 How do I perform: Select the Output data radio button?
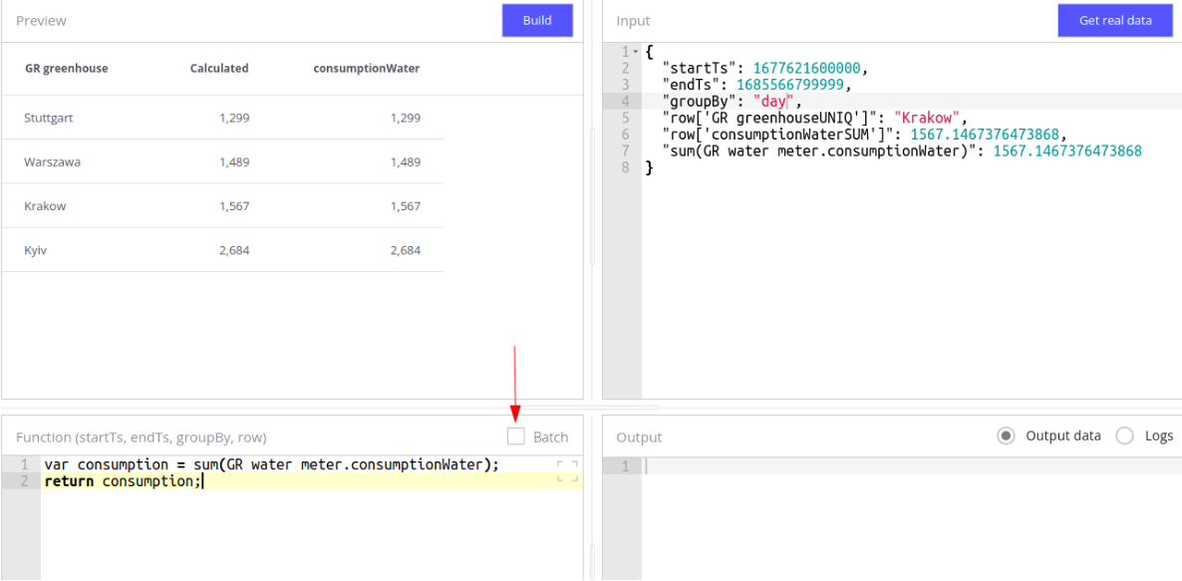click(x=1006, y=436)
